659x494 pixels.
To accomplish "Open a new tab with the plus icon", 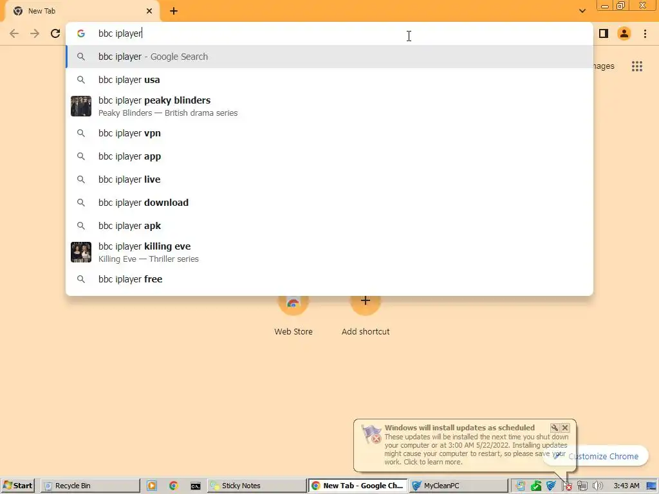I will [x=174, y=12].
